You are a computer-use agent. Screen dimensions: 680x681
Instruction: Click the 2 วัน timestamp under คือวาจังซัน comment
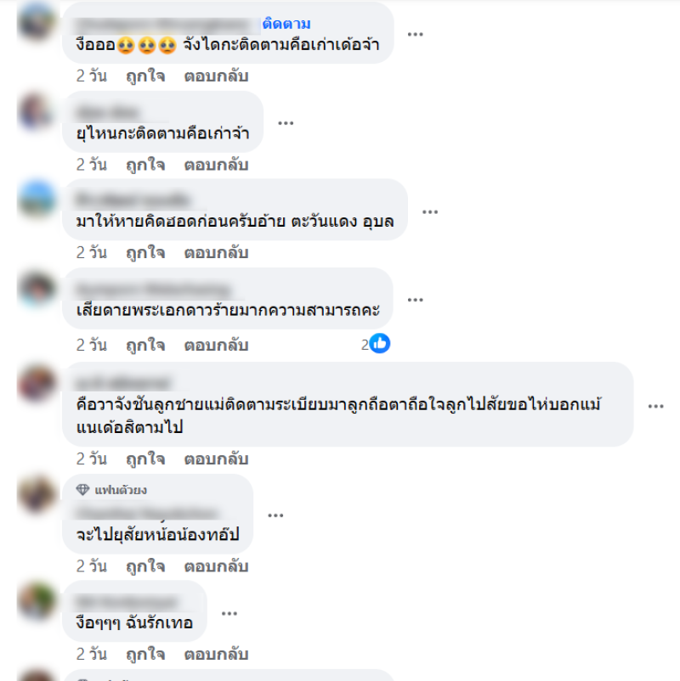click(x=91, y=459)
